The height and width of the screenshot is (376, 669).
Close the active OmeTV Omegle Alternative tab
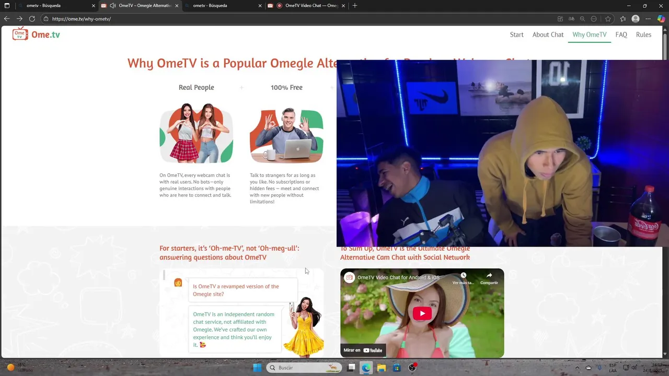[177, 6]
